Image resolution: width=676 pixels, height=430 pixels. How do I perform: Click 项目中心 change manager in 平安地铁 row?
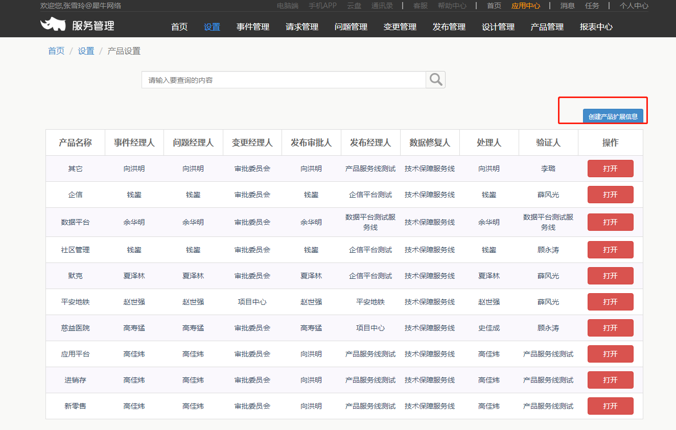[252, 302]
